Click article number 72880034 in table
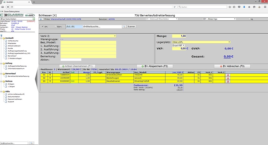This screenshot has width=268, height=145. pyautogui.click(x=65, y=75)
